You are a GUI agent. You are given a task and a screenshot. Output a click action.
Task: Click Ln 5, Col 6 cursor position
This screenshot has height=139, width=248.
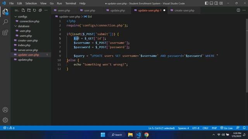(162, 128)
